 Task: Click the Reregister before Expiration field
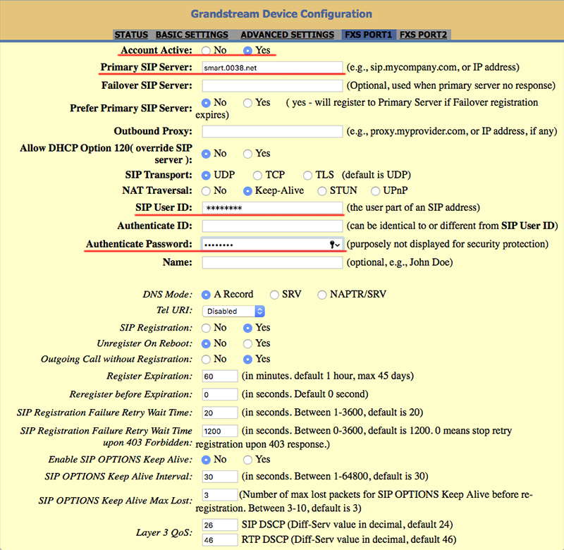[x=220, y=395]
